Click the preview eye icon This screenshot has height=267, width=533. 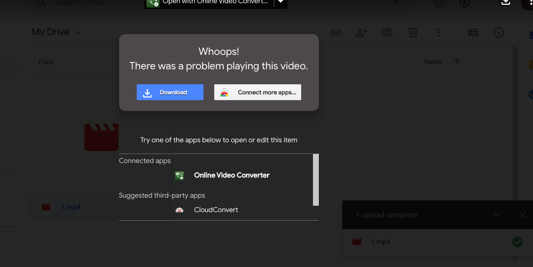[387, 33]
